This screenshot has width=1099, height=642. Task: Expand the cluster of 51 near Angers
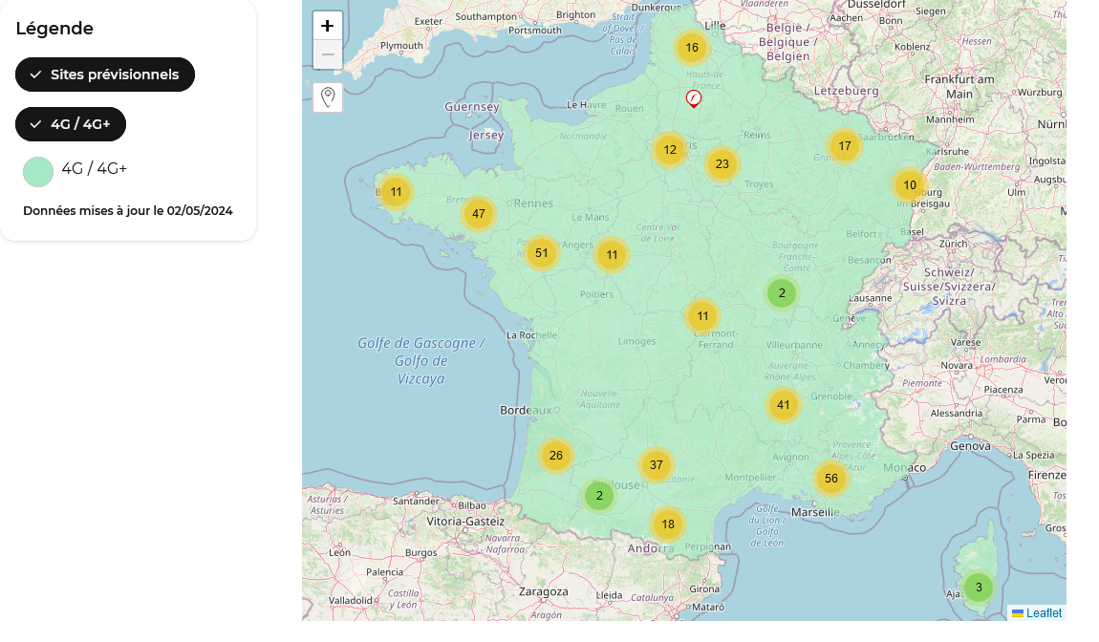point(542,253)
